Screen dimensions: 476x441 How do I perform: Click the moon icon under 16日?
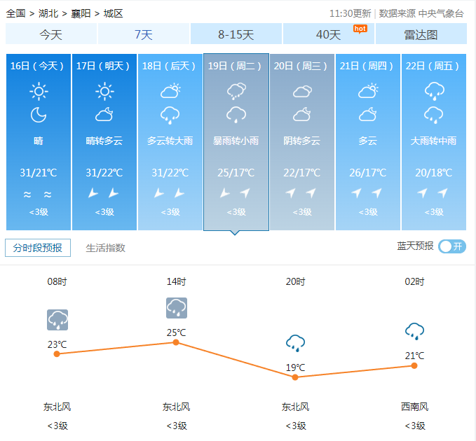click(39, 115)
